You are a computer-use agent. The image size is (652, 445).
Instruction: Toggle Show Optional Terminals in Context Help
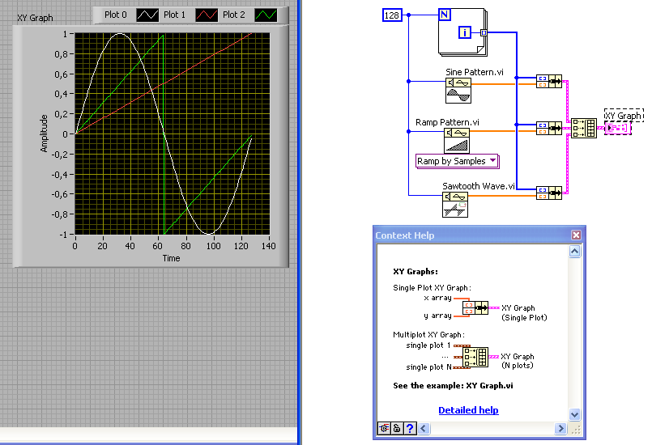tap(384, 429)
